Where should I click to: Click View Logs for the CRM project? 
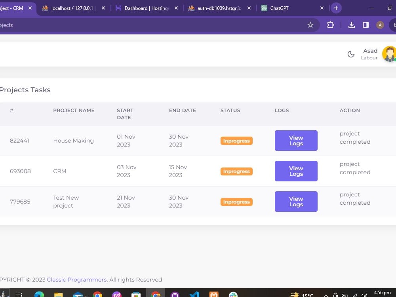click(x=296, y=171)
